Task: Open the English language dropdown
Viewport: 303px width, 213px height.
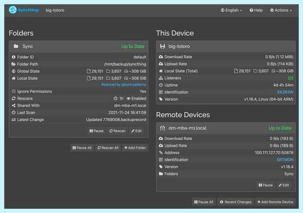Action: tap(231, 10)
